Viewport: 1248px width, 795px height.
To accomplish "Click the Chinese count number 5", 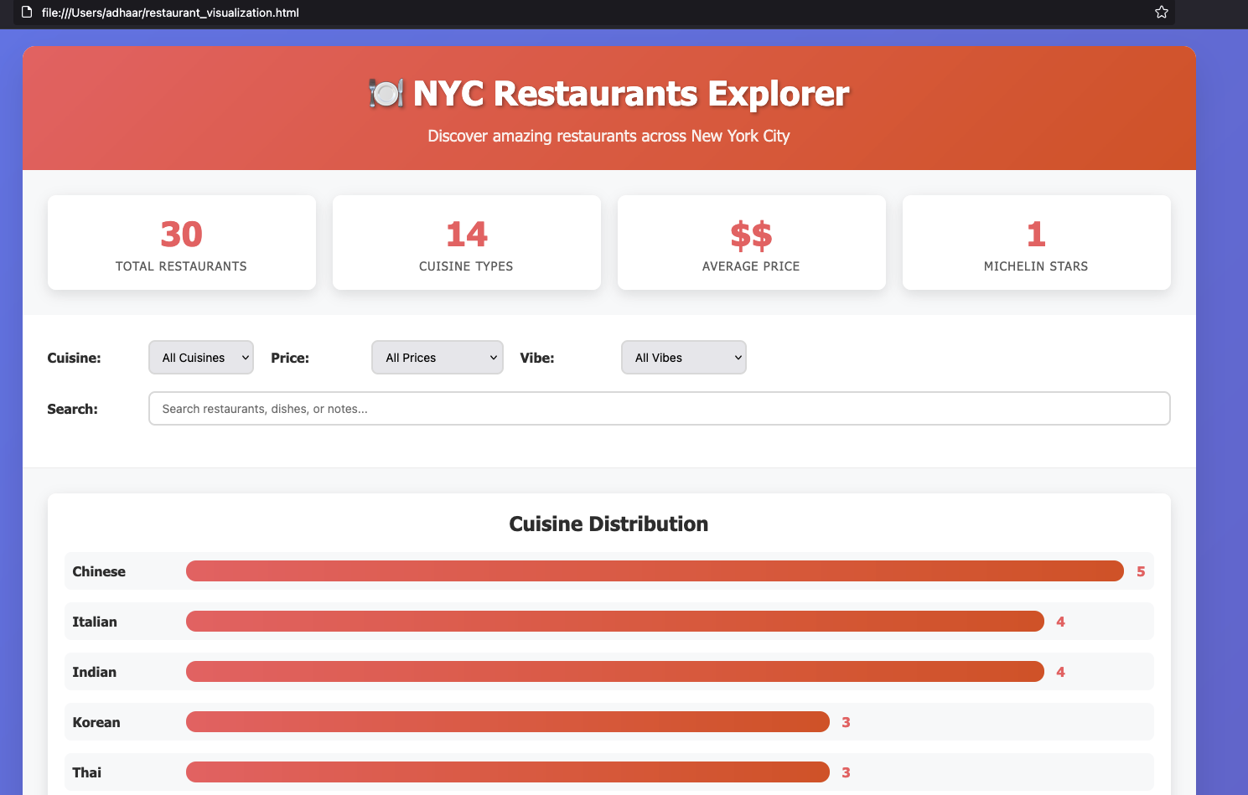I will point(1141,572).
